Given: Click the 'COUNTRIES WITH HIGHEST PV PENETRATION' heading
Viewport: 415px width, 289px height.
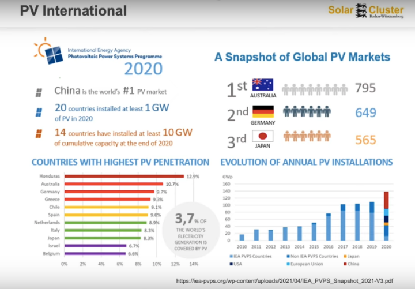Looking at the screenshot, I should [120, 162].
